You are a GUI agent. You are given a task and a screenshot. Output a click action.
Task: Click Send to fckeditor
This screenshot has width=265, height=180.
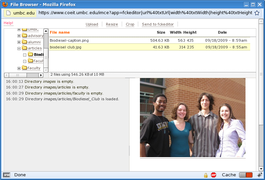pyautogui.click(x=158, y=24)
